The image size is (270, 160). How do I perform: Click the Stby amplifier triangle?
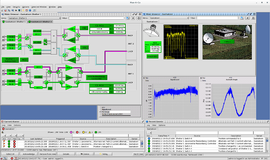(69, 78)
